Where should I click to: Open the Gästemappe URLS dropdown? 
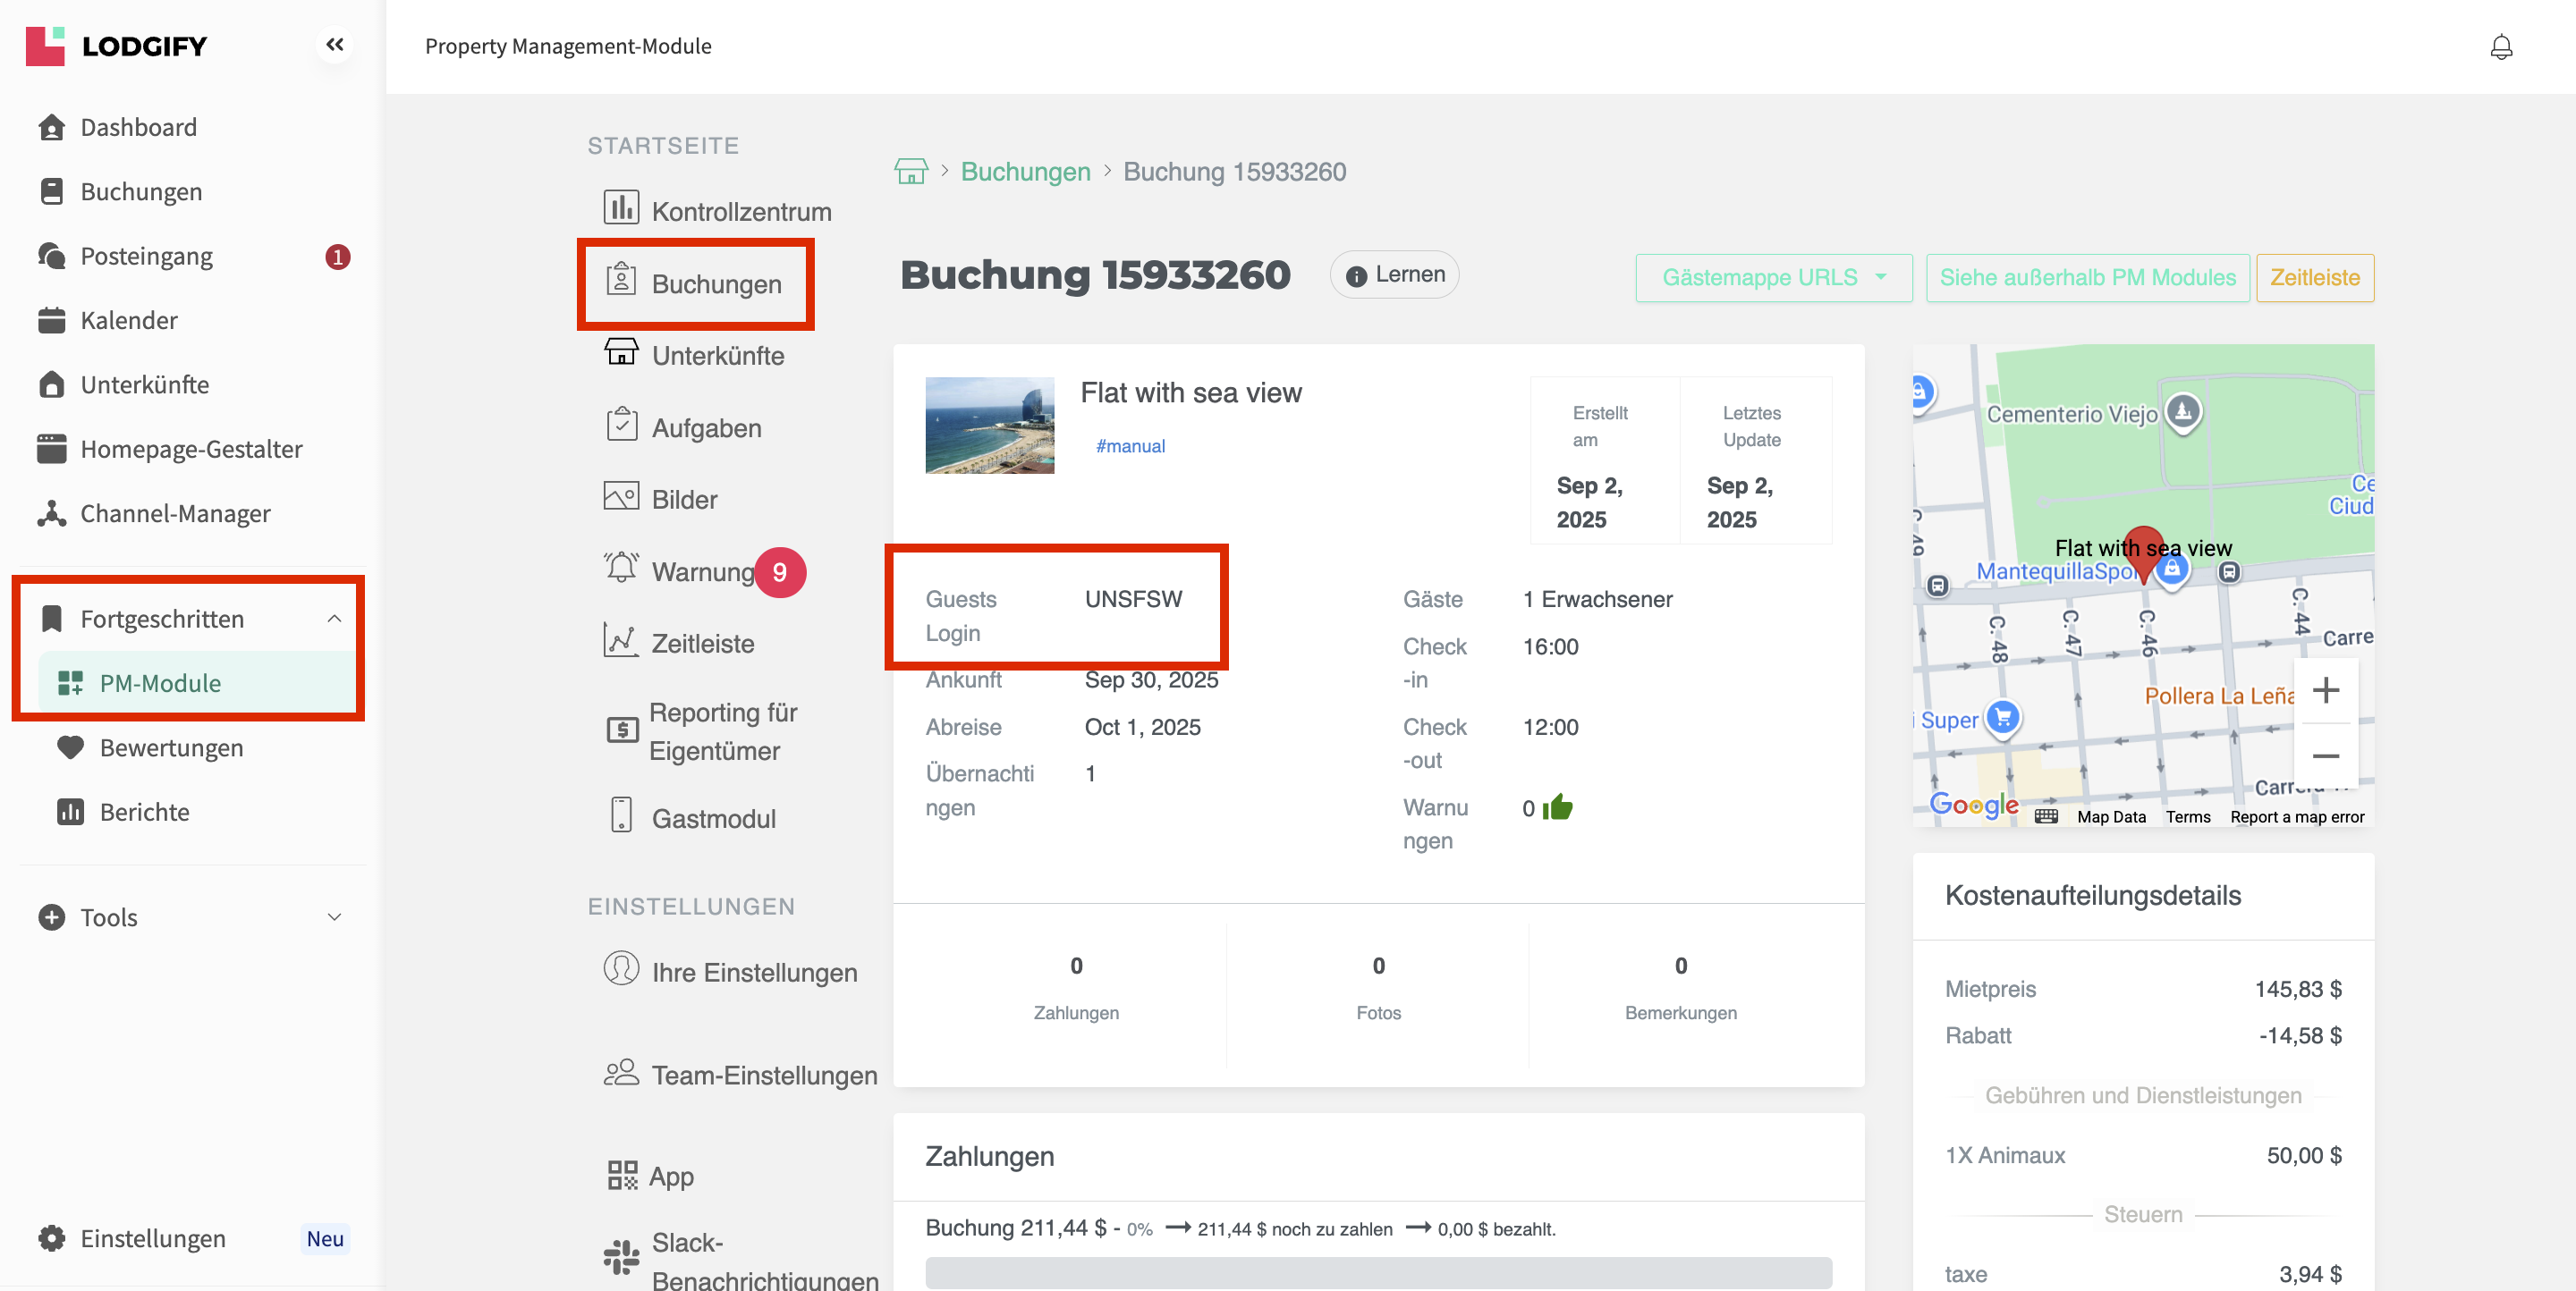(1773, 278)
